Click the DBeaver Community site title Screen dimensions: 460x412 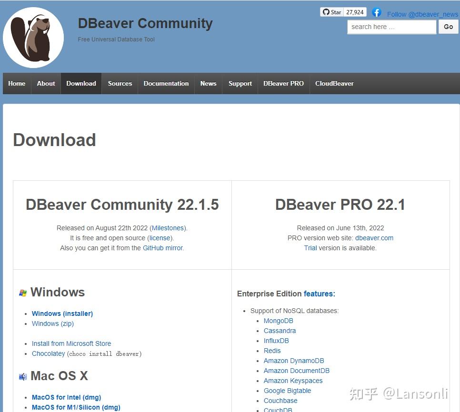pyautogui.click(x=145, y=23)
